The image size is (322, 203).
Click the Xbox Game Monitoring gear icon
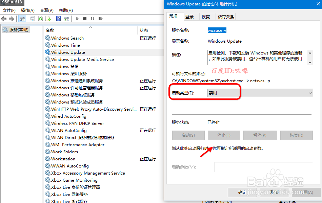tap(48, 180)
